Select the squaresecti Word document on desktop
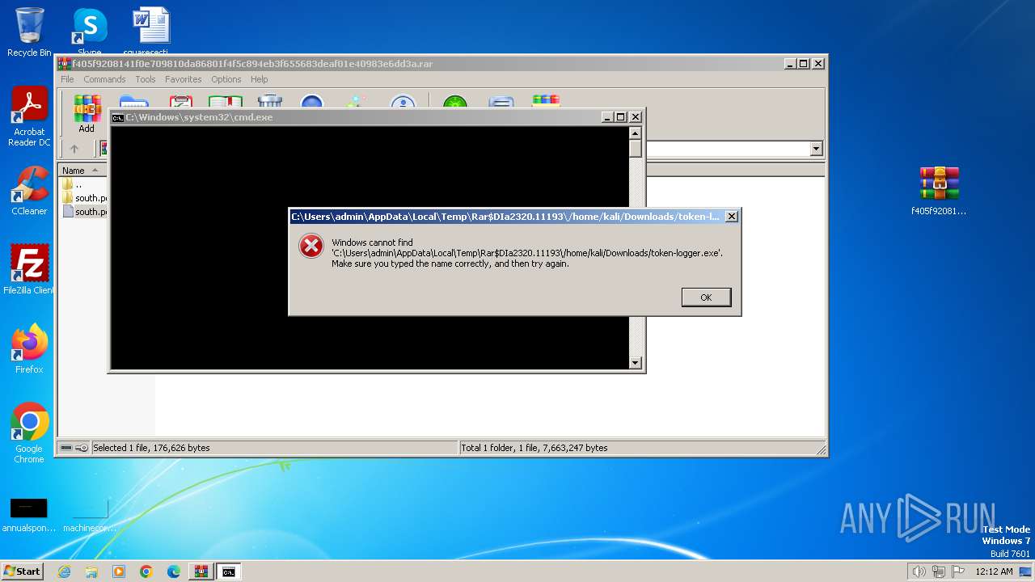Image resolution: width=1035 pixels, height=582 pixels. click(x=151, y=32)
